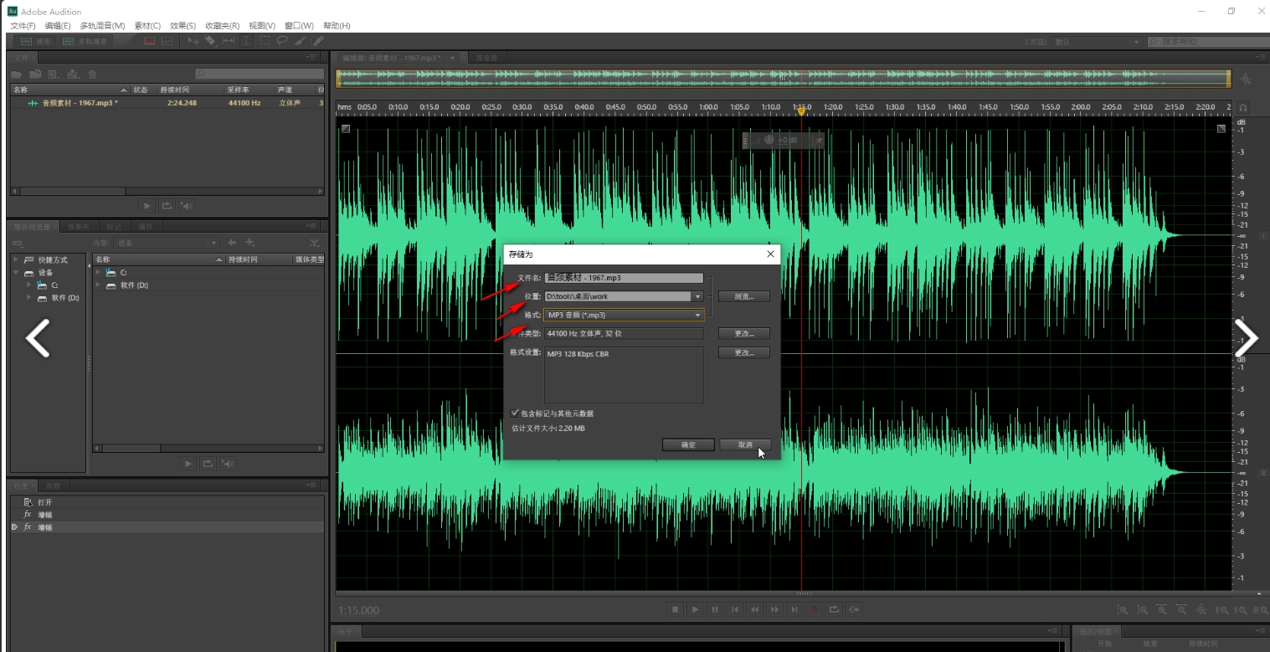Viewport: 1270px width, 652px height.
Task: Expand the shortcuts tree node
Action: click(x=16, y=260)
